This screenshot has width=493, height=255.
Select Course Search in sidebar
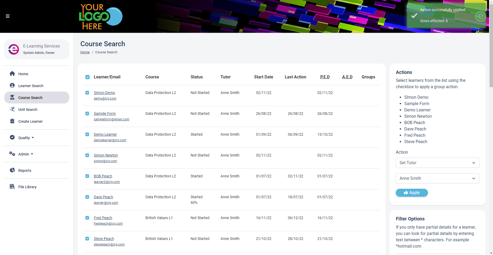pyautogui.click(x=37, y=98)
